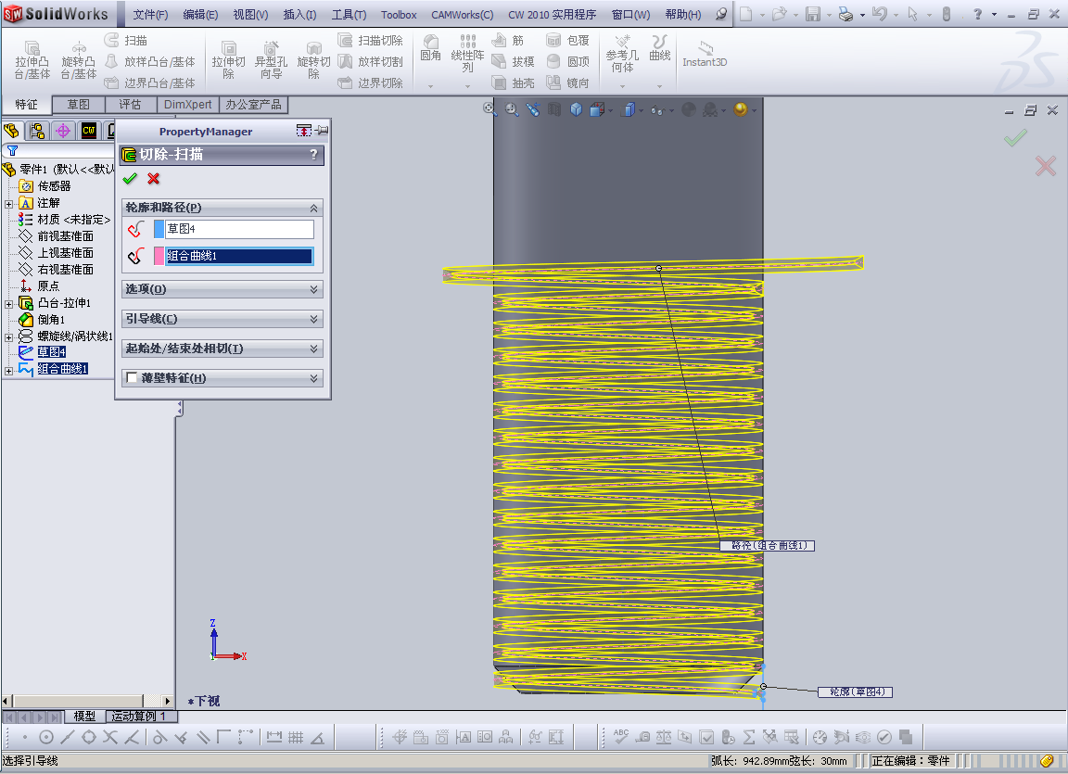Expand the Boss-Extrude (凸台-拉伸1) tree node
The height and width of the screenshot is (774, 1068).
coord(9,304)
